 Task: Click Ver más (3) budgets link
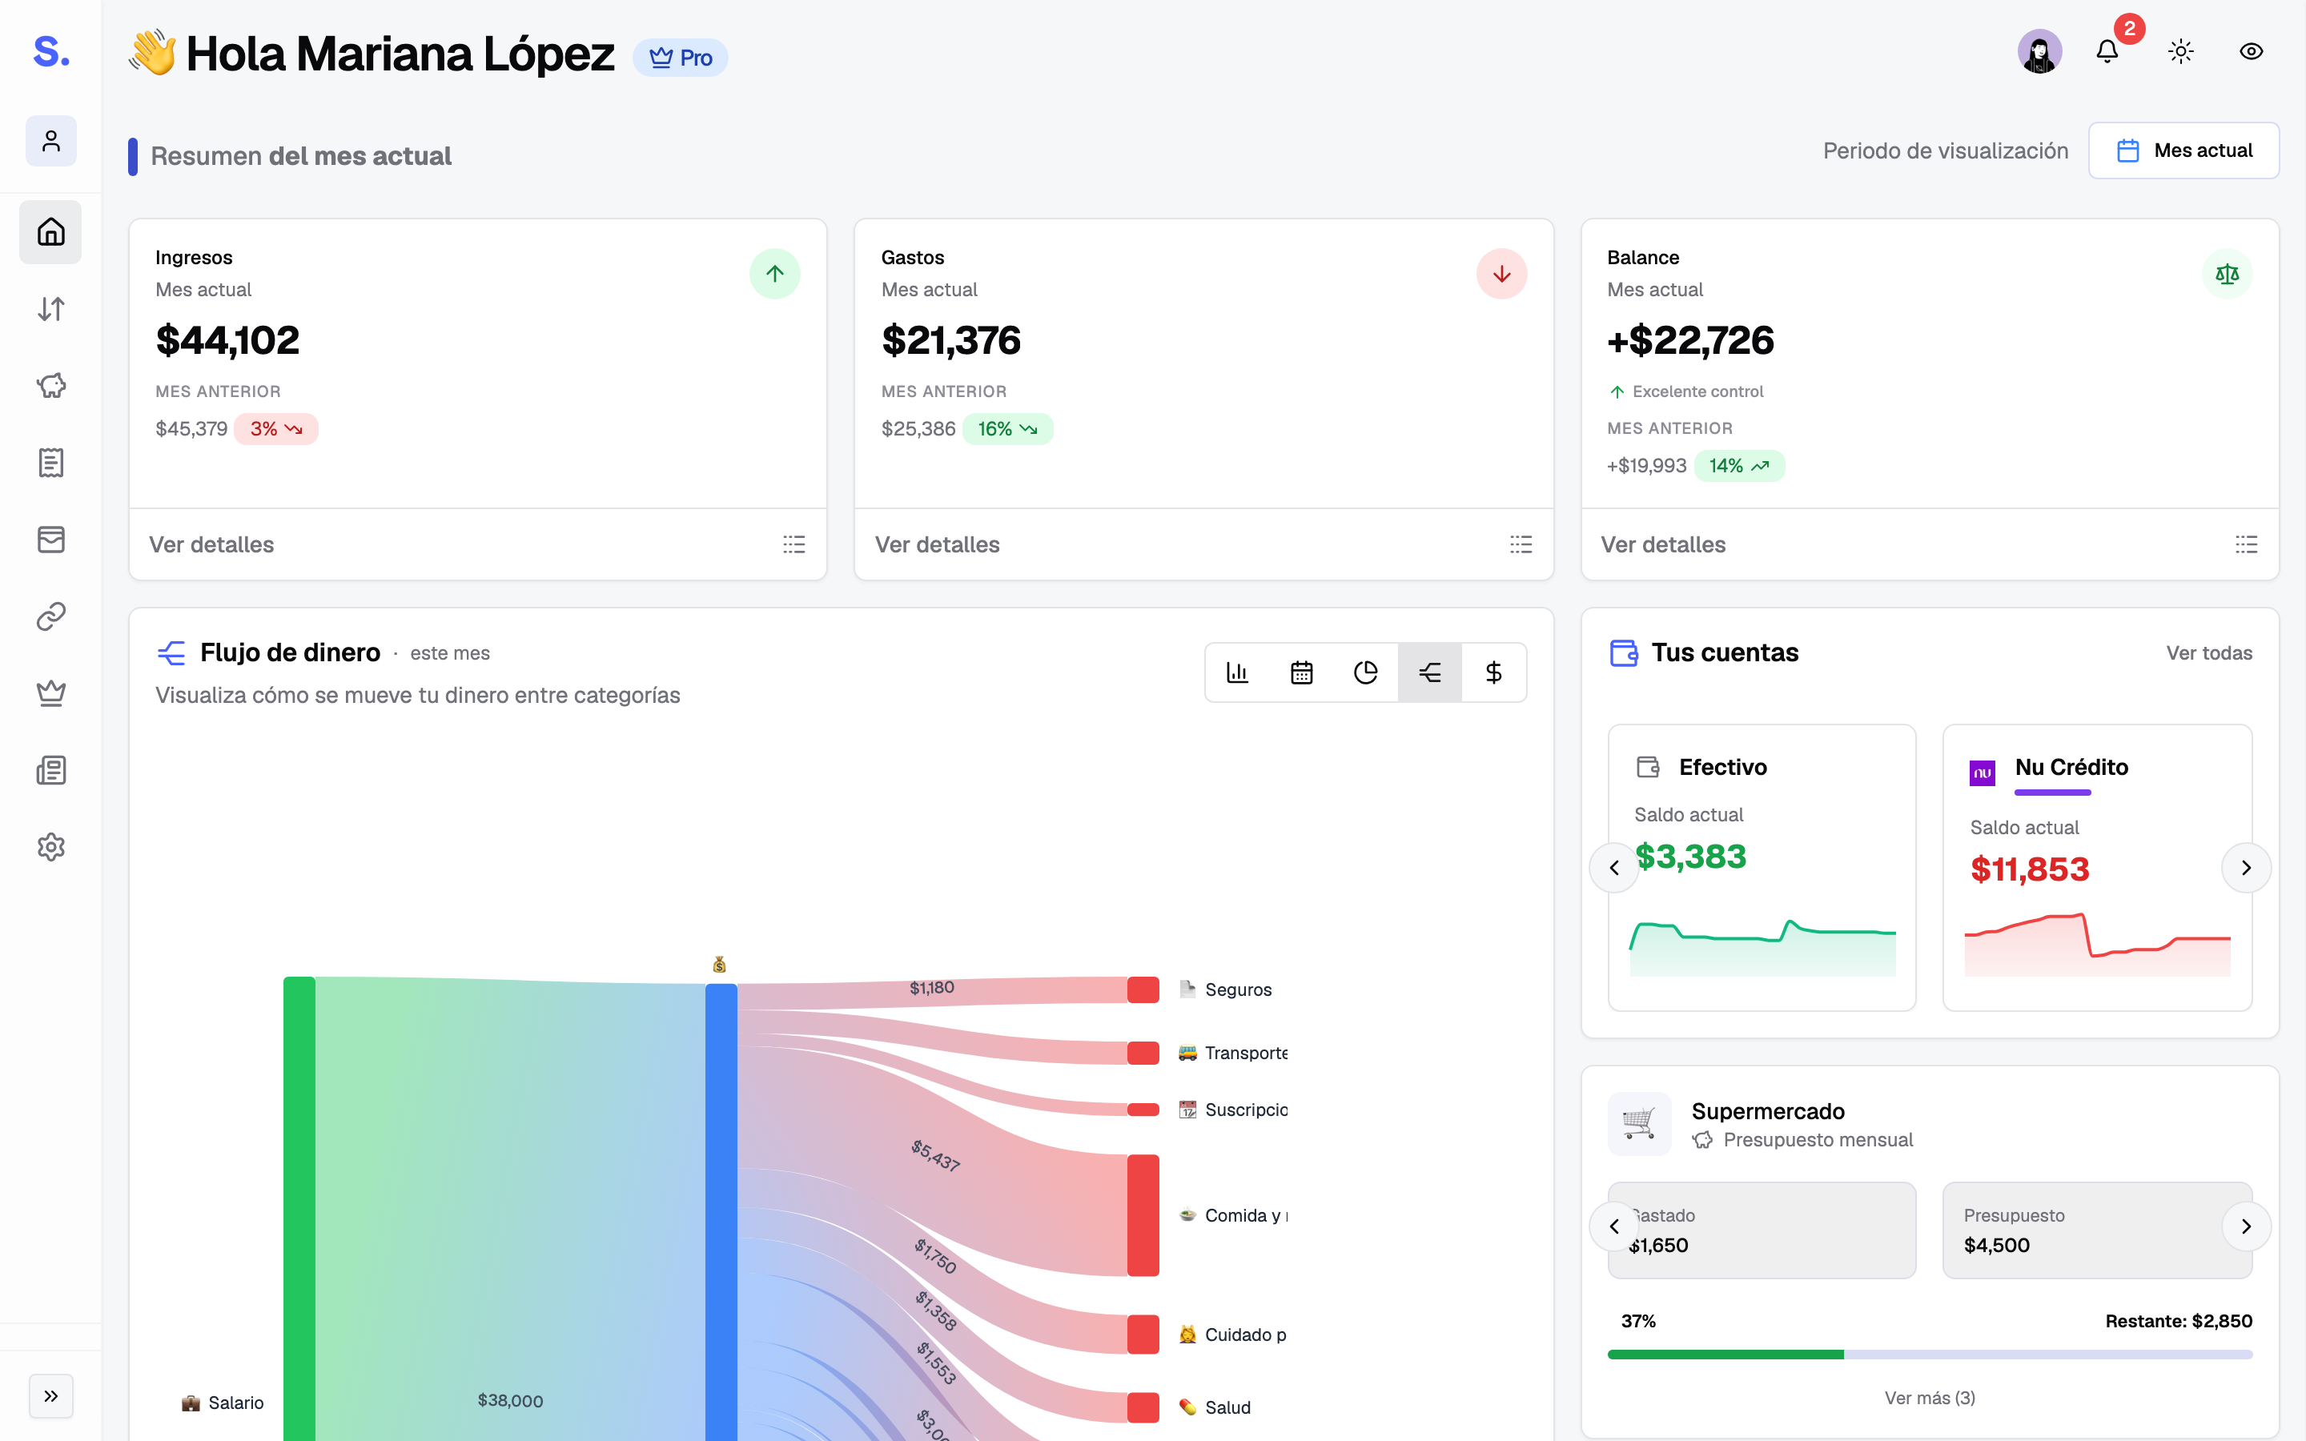click(1930, 1397)
